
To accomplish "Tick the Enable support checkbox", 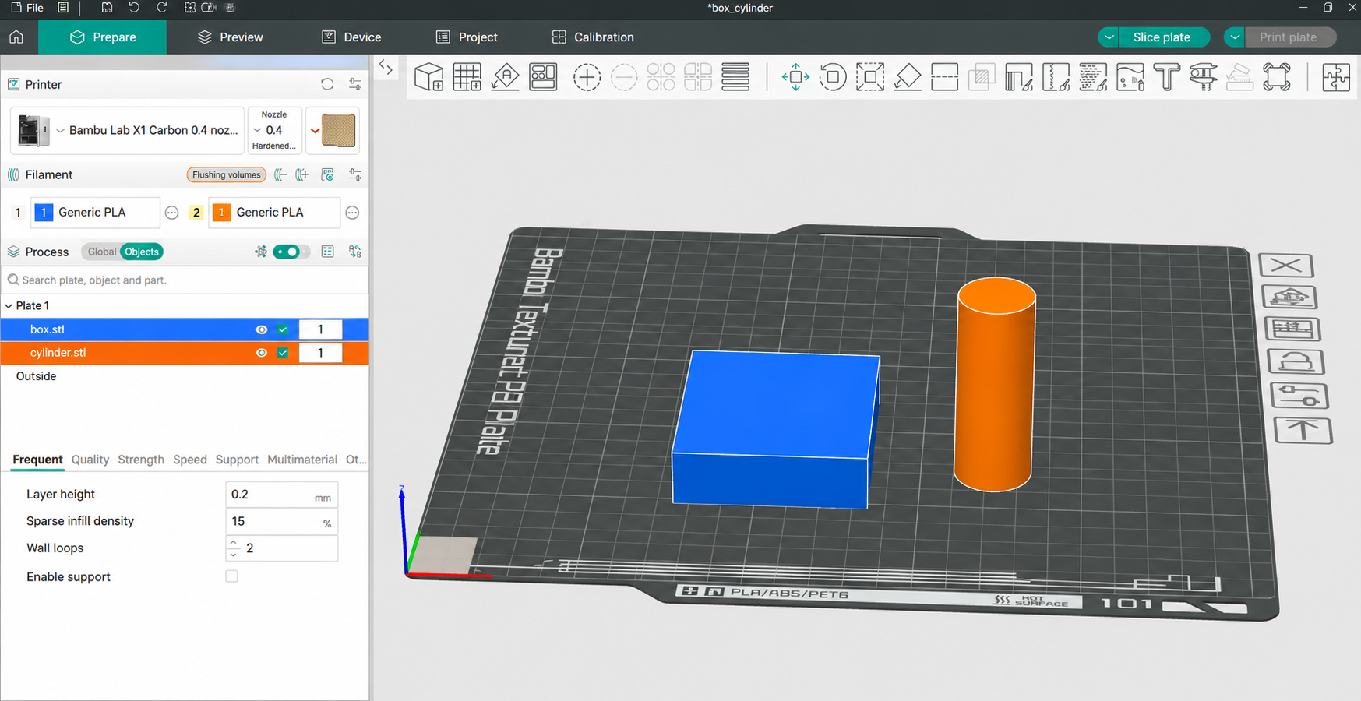I will [x=231, y=576].
